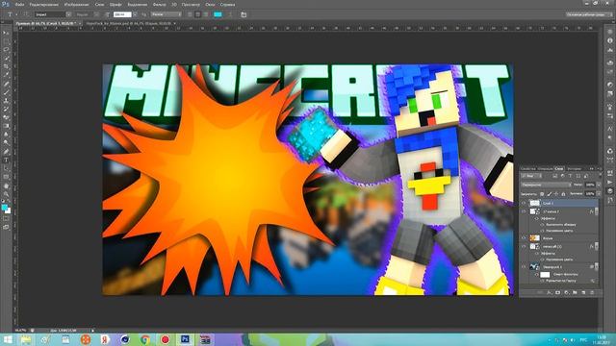Select the Clone Stamp tool
The height and width of the screenshot is (346, 616).
(6, 100)
